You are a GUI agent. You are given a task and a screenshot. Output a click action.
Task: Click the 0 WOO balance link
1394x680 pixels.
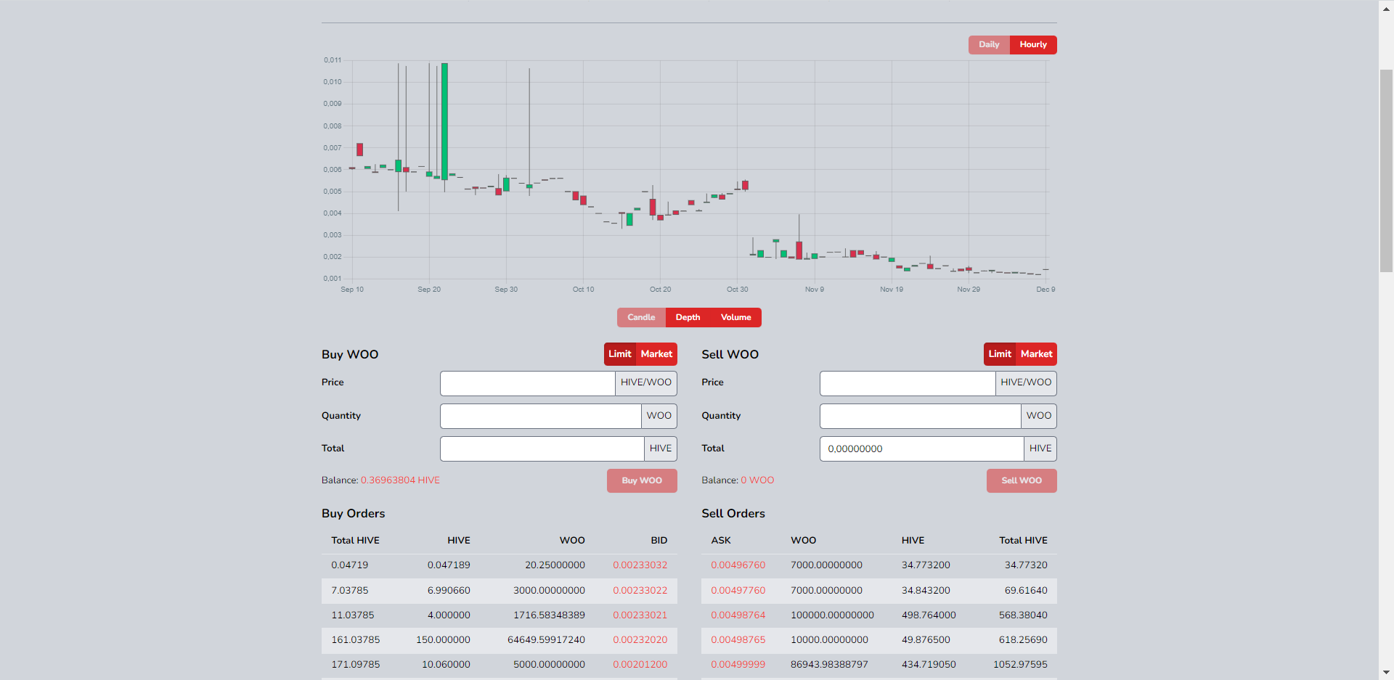pos(757,480)
